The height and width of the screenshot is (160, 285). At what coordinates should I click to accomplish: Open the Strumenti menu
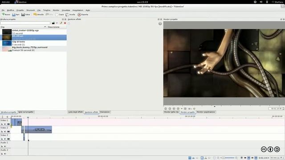coord(30,10)
